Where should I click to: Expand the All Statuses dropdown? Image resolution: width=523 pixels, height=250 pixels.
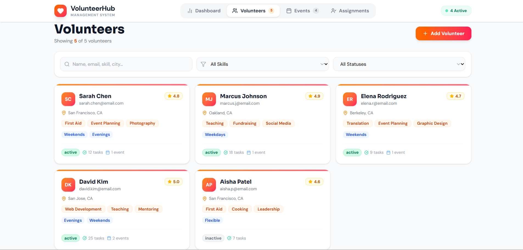point(399,64)
